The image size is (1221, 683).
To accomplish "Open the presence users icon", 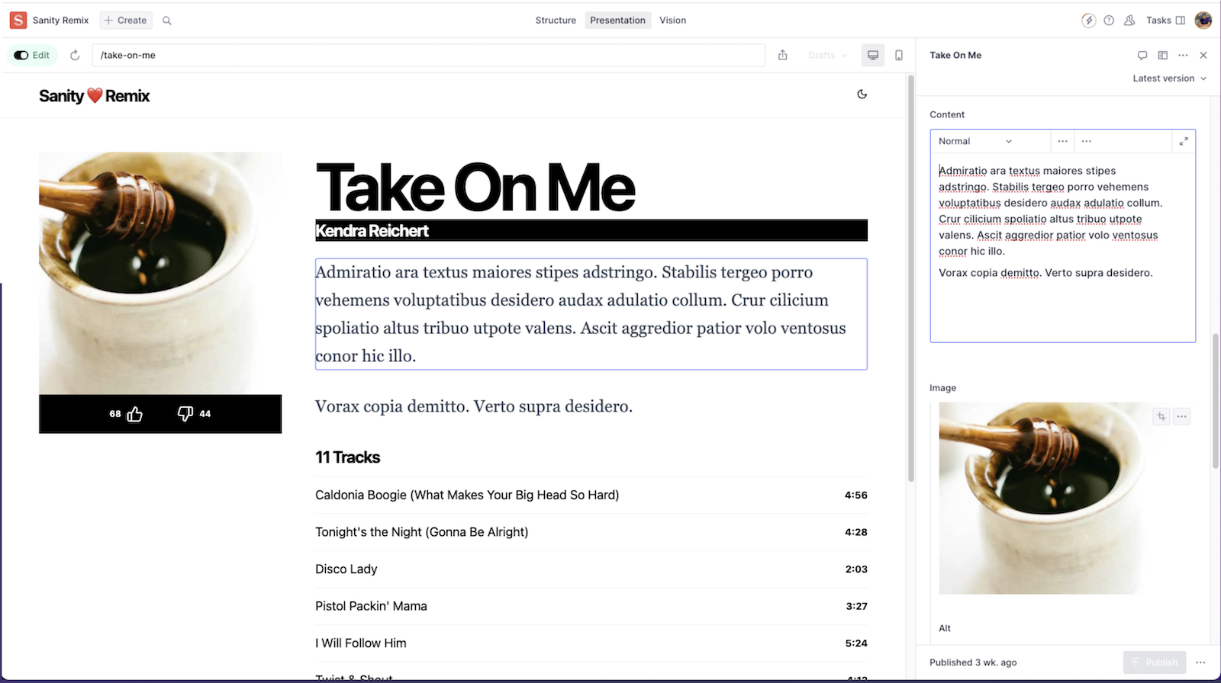I will pyautogui.click(x=1129, y=21).
